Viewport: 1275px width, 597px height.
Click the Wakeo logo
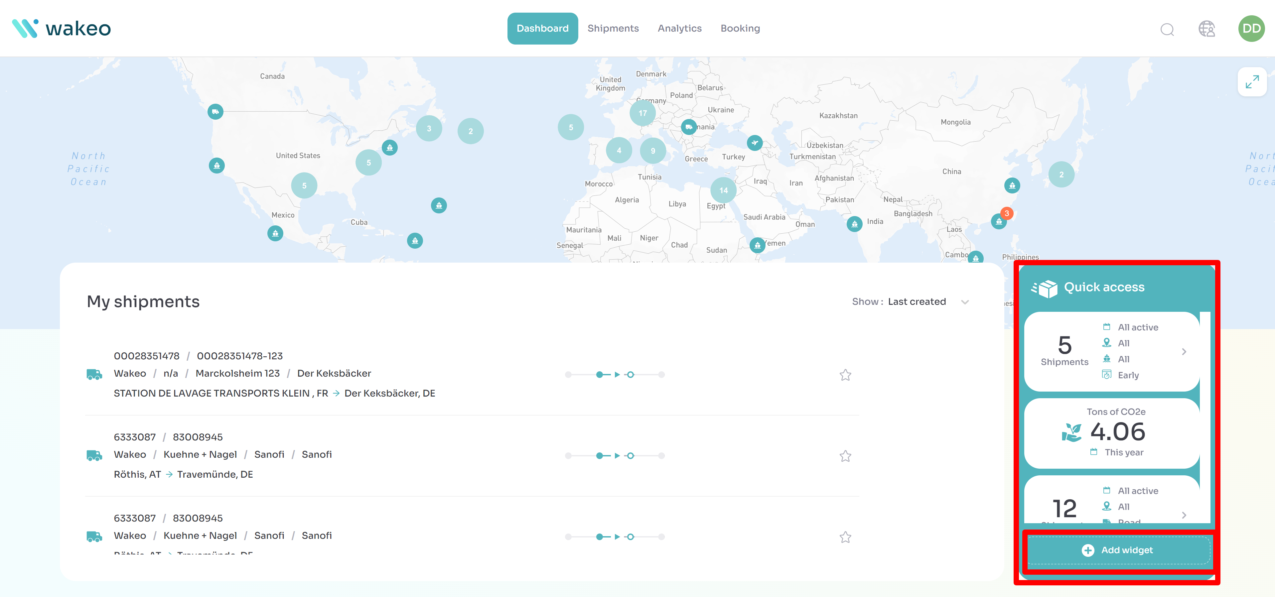pyautogui.click(x=62, y=29)
